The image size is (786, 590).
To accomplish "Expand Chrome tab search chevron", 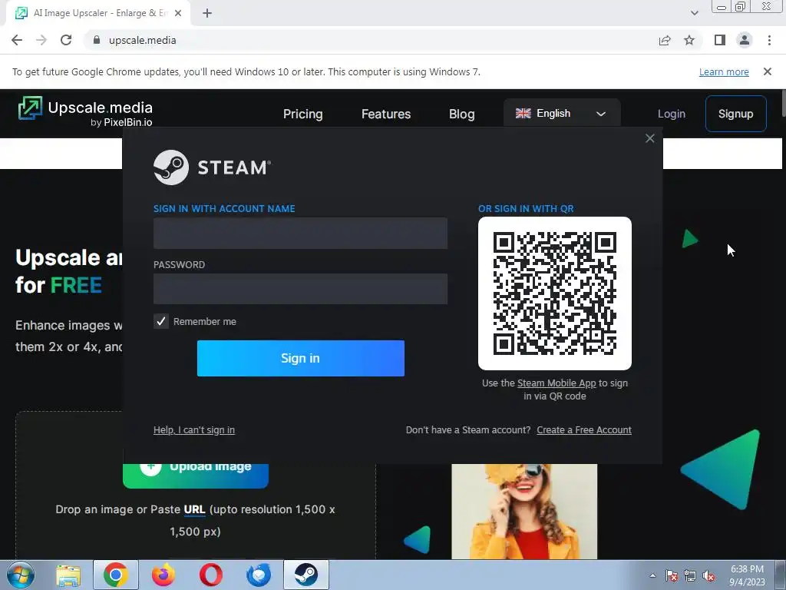I will 694,13.
